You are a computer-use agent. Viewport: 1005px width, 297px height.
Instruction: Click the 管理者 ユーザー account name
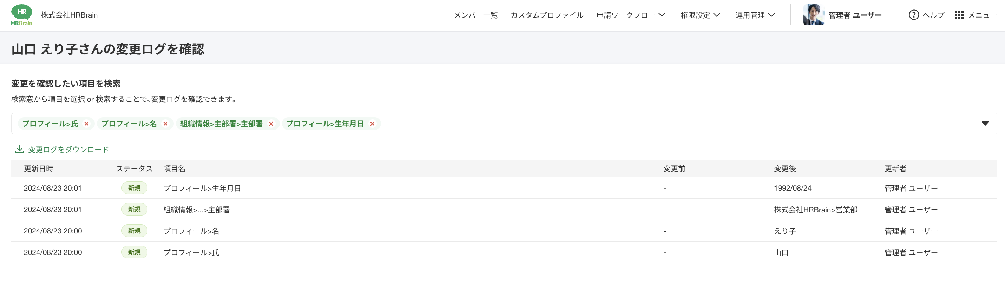pyautogui.click(x=855, y=15)
